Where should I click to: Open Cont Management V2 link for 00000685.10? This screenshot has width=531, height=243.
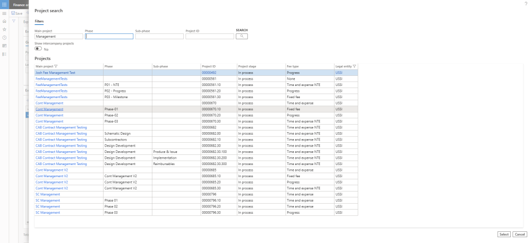52,176
